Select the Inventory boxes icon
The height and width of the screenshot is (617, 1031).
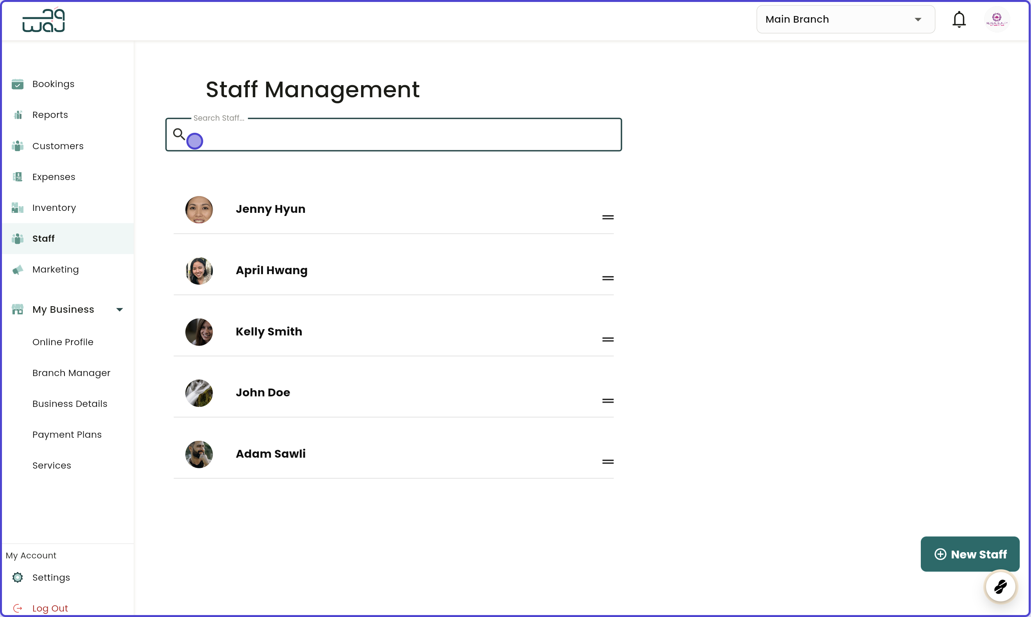click(18, 207)
